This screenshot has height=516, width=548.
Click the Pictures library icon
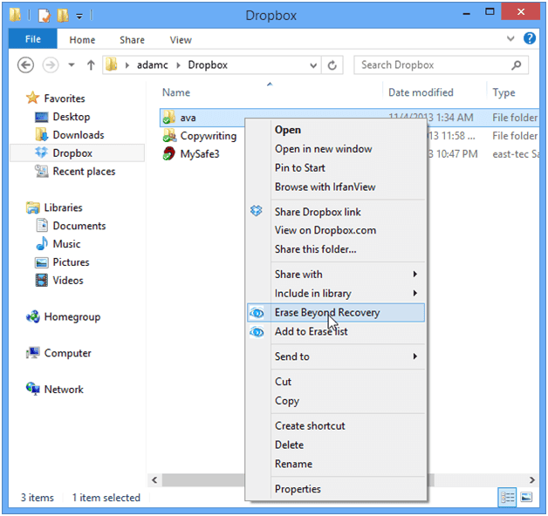point(41,262)
